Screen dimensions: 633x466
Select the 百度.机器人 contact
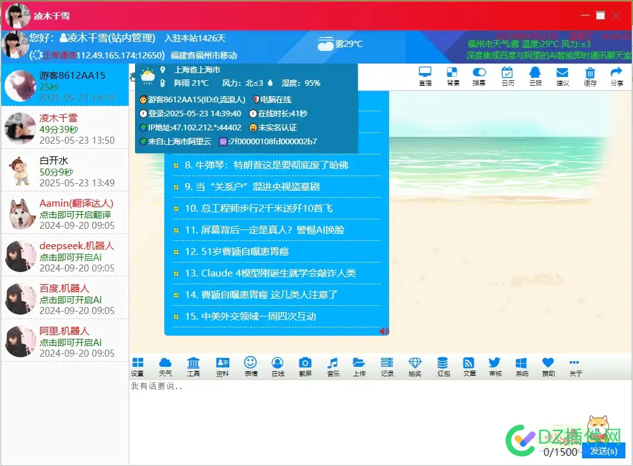click(64, 299)
